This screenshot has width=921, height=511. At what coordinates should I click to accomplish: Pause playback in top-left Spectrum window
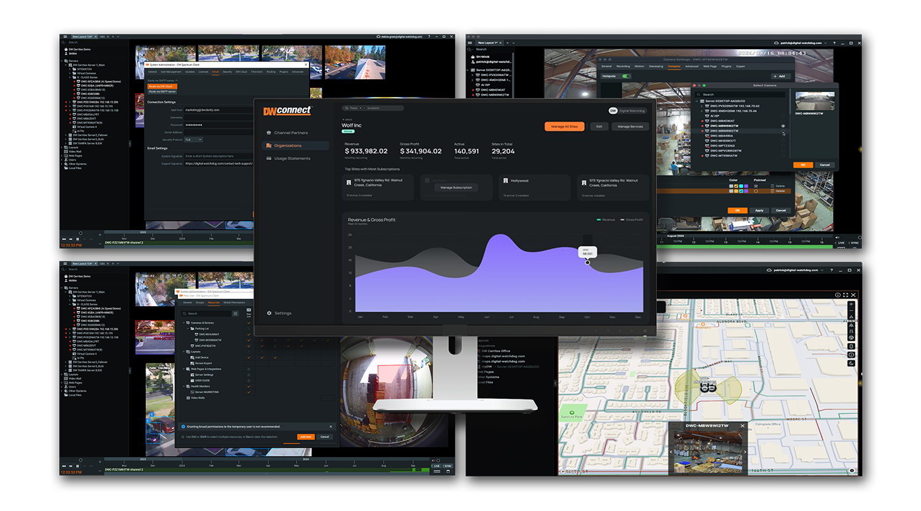click(77, 239)
